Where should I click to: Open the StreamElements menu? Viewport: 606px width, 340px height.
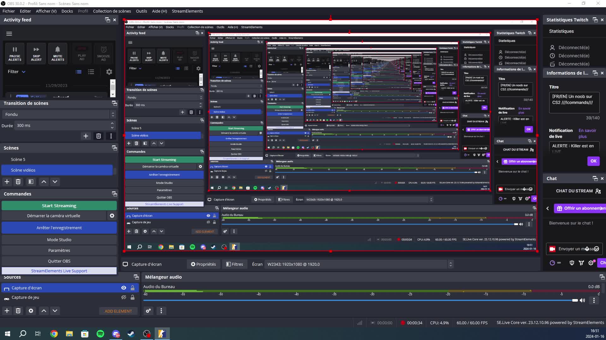tap(187, 11)
